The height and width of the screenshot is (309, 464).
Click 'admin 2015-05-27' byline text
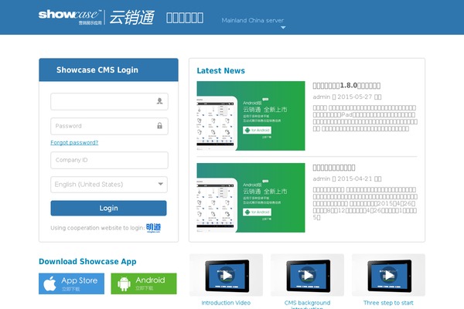tap(347, 97)
